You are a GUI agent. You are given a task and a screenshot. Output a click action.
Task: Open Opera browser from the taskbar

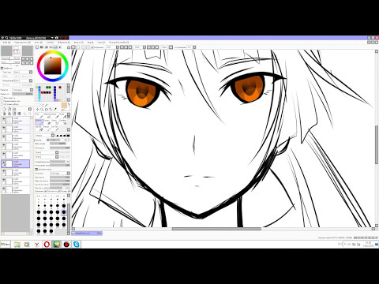tap(47, 245)
